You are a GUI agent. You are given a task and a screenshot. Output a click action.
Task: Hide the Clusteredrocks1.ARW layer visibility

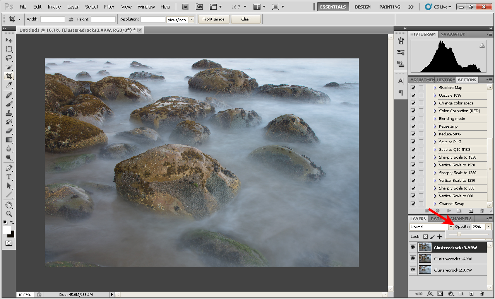(x=413, y=258)
